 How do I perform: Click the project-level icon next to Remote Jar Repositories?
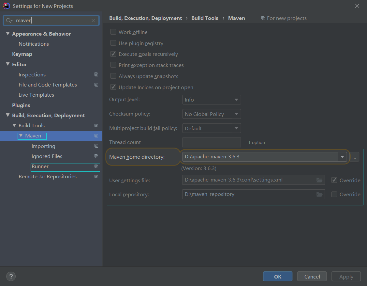point(96,177)
